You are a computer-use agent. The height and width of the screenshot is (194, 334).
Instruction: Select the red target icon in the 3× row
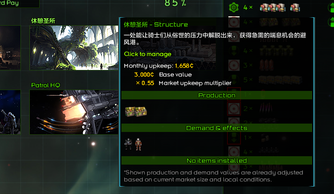coord(234,65)
